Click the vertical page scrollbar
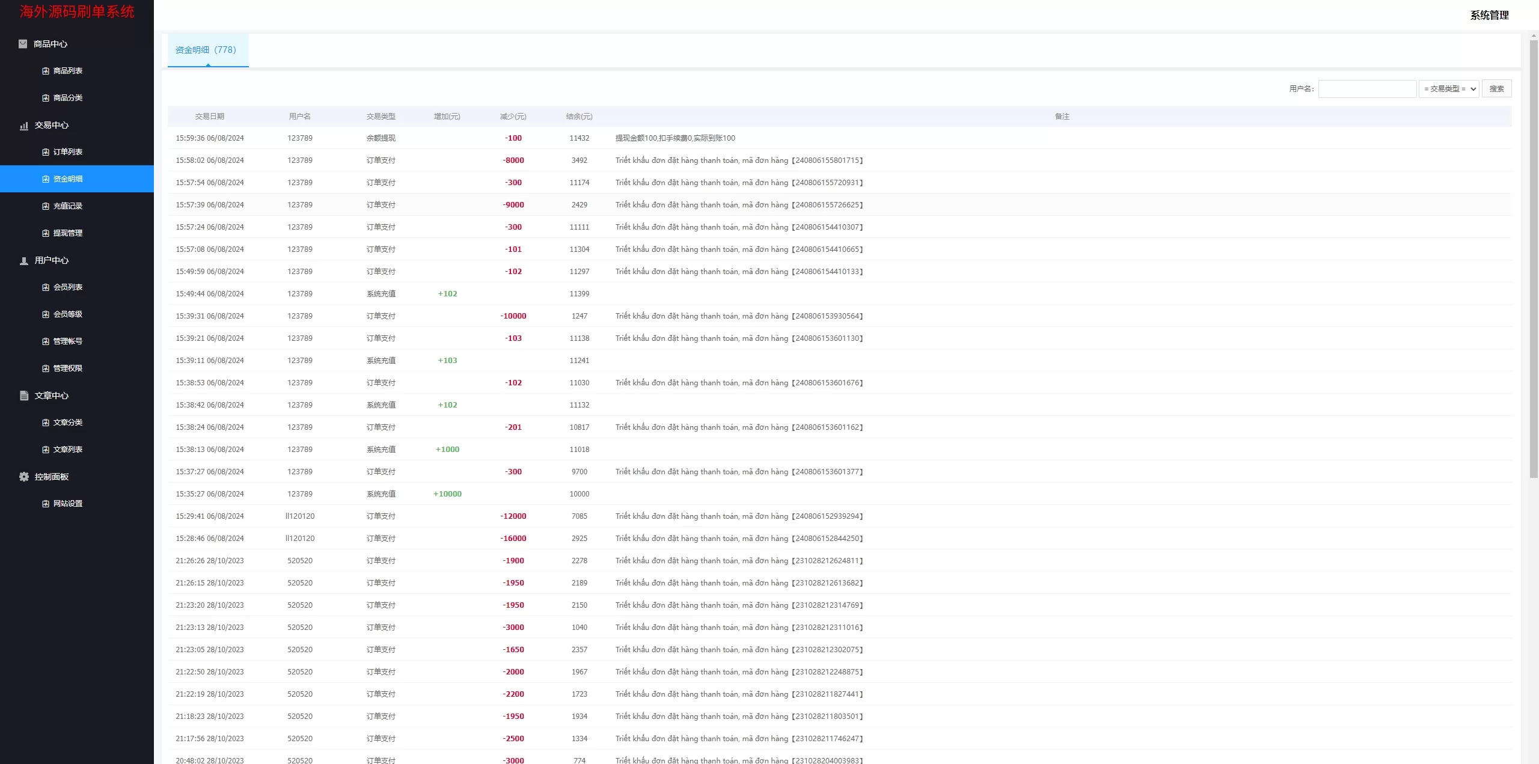Image resolution: width=1539 pixels, height=764 pixels. 1534,258
